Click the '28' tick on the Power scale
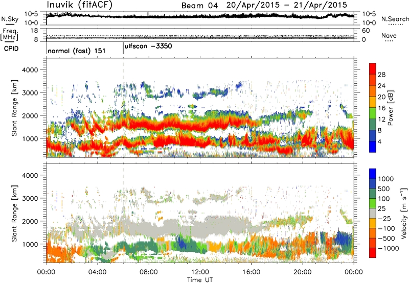 click(381, 75)
